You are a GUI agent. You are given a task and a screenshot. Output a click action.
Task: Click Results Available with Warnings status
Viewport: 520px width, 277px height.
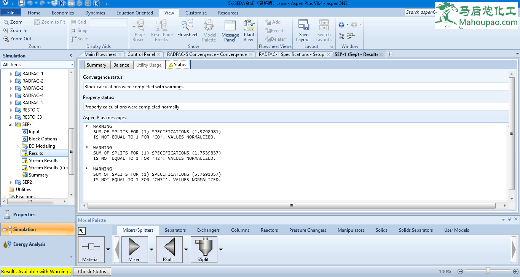(x=36, y=272)
